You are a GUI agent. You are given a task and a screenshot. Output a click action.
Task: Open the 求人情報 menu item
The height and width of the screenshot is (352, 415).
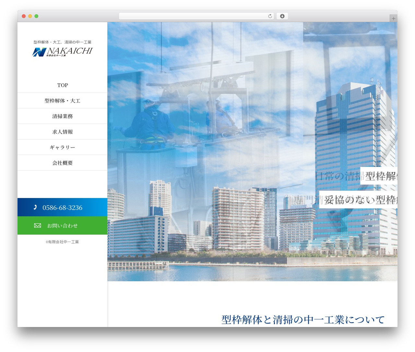coord(62,132)
